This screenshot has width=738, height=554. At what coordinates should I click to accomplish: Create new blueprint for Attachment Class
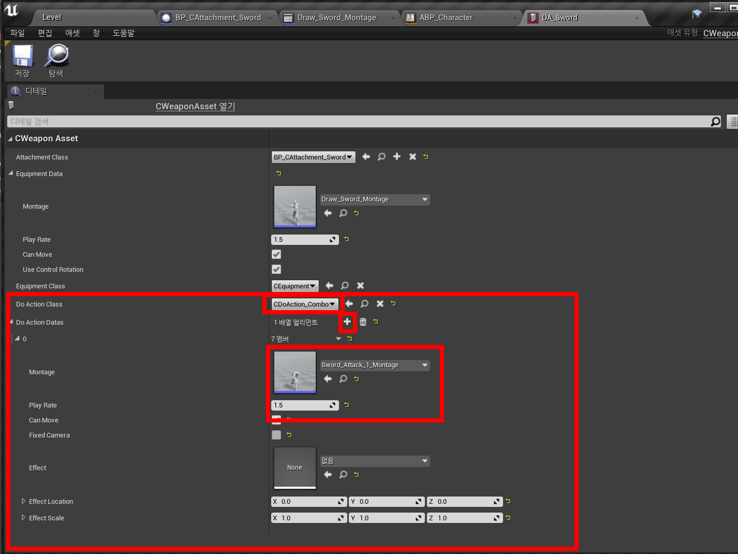tap(397, 156)
